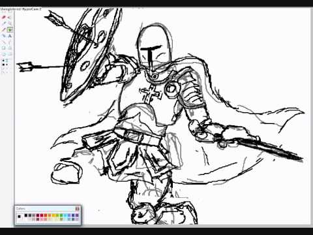Pick the light gray swatch in top row
The height and width of the screenshot is (235, 313).
pos(33,215)
